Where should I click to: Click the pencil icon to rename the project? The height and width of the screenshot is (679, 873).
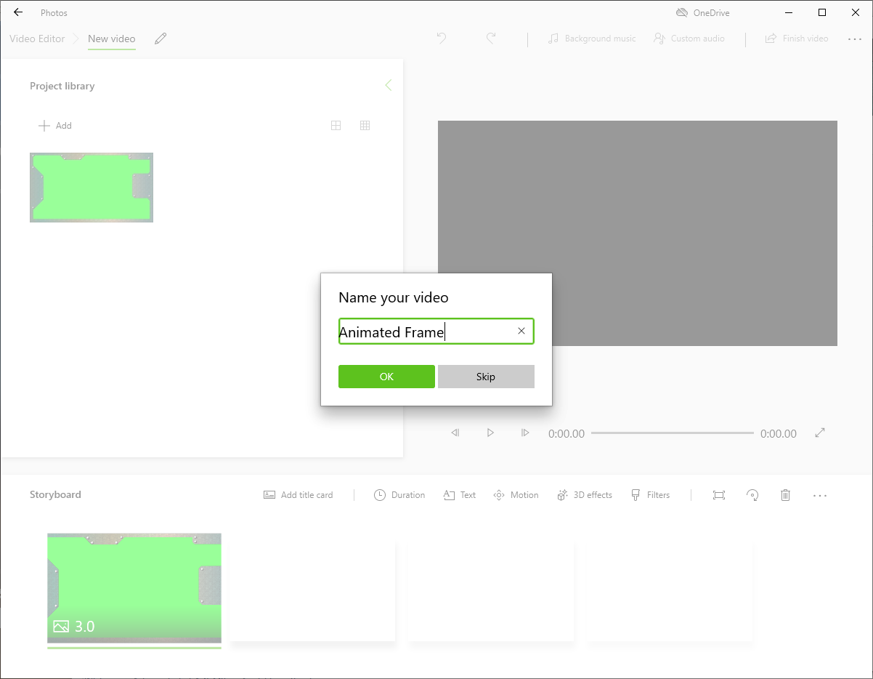[161, 39]
